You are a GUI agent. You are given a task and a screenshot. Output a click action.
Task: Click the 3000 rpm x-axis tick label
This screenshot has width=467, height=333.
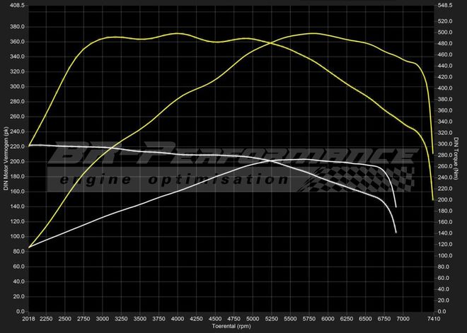pos(103,318)
